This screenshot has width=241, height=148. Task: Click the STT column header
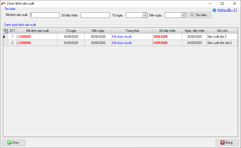(12, 31)
